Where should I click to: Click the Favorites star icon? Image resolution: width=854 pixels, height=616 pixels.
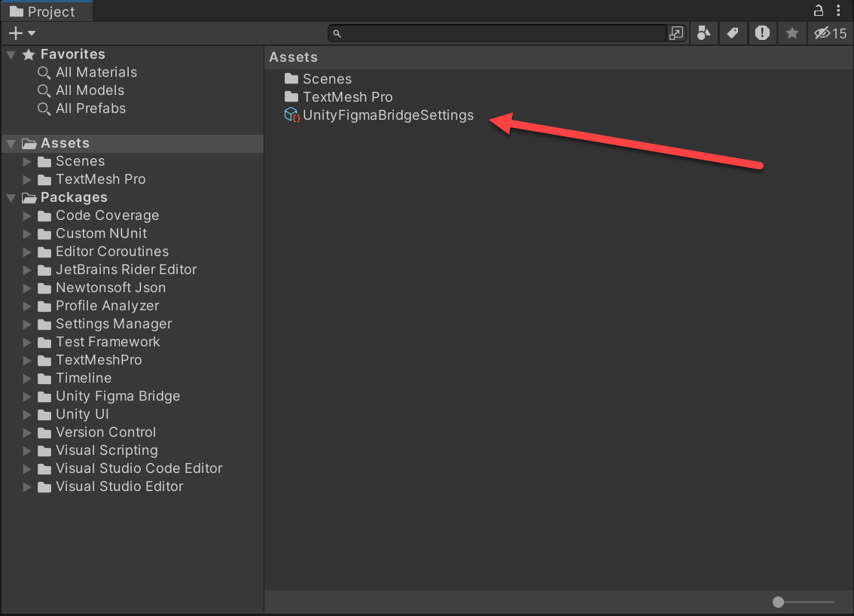click(x=29, y=54)
